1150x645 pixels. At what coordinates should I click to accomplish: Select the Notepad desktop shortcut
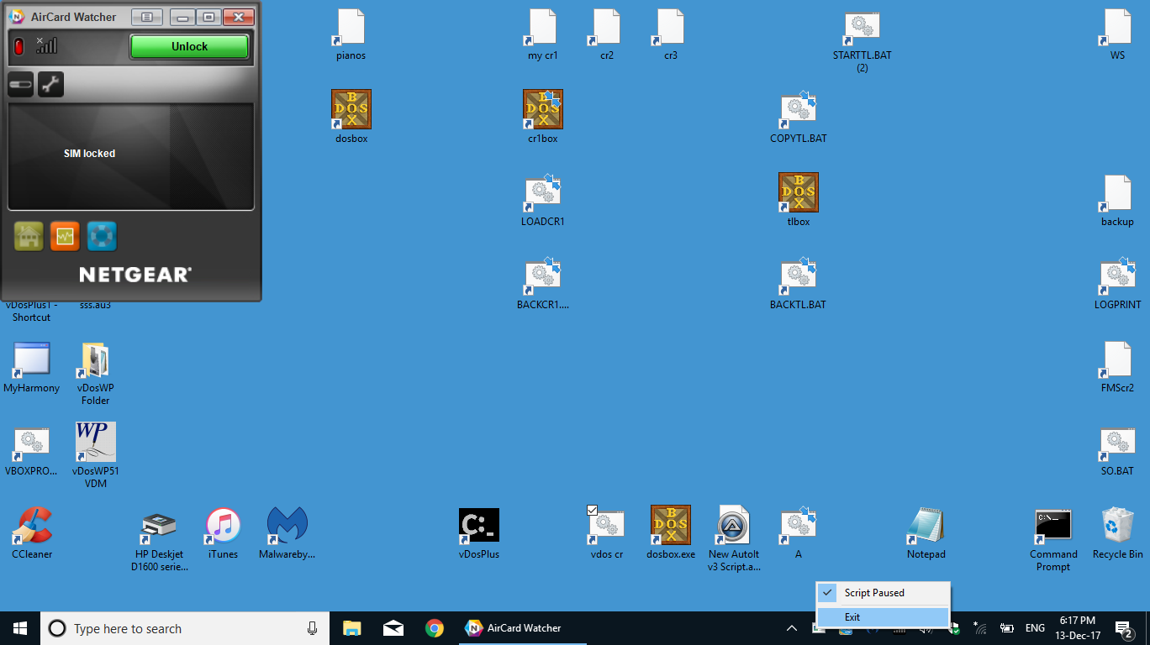(926, 532)
